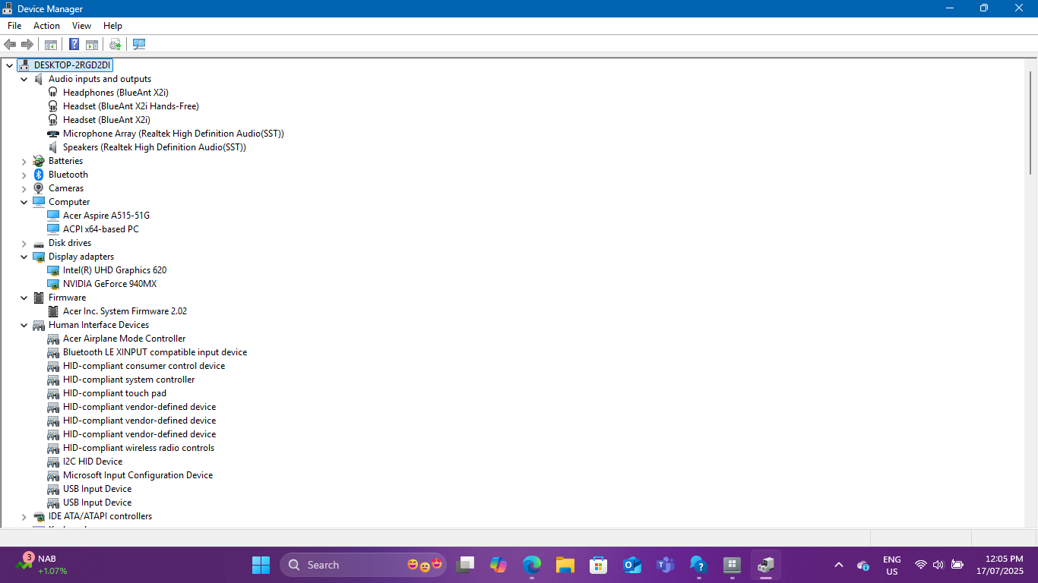Screen dimensions: 1038x583
Task: Collapse the Firmware category
Action: pos(24,298)
